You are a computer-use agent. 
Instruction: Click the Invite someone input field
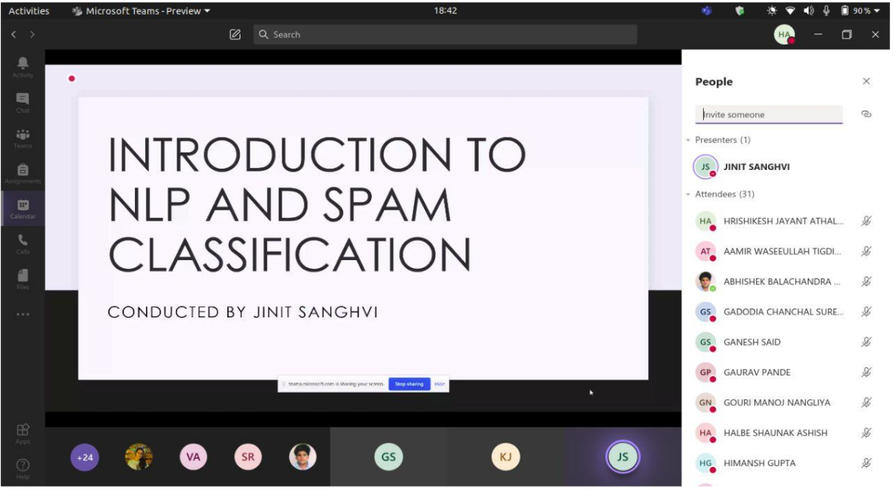click(768, 114)
